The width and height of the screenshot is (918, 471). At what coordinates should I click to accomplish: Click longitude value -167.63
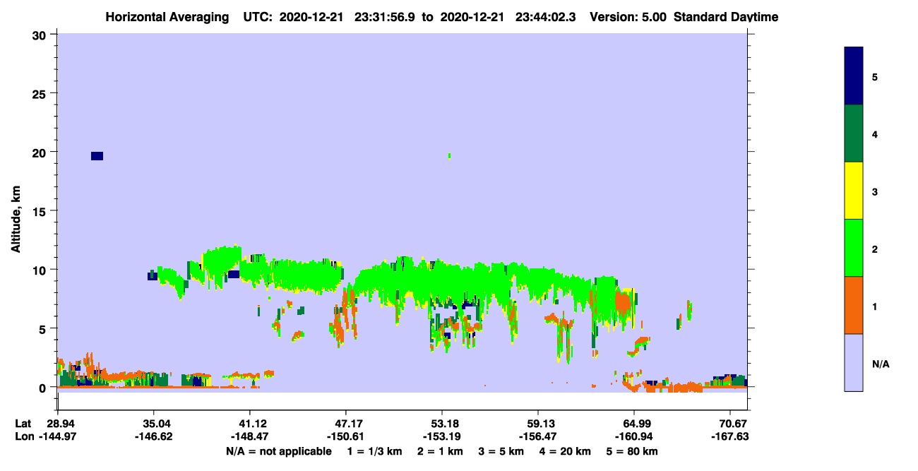tap(729, 437)
